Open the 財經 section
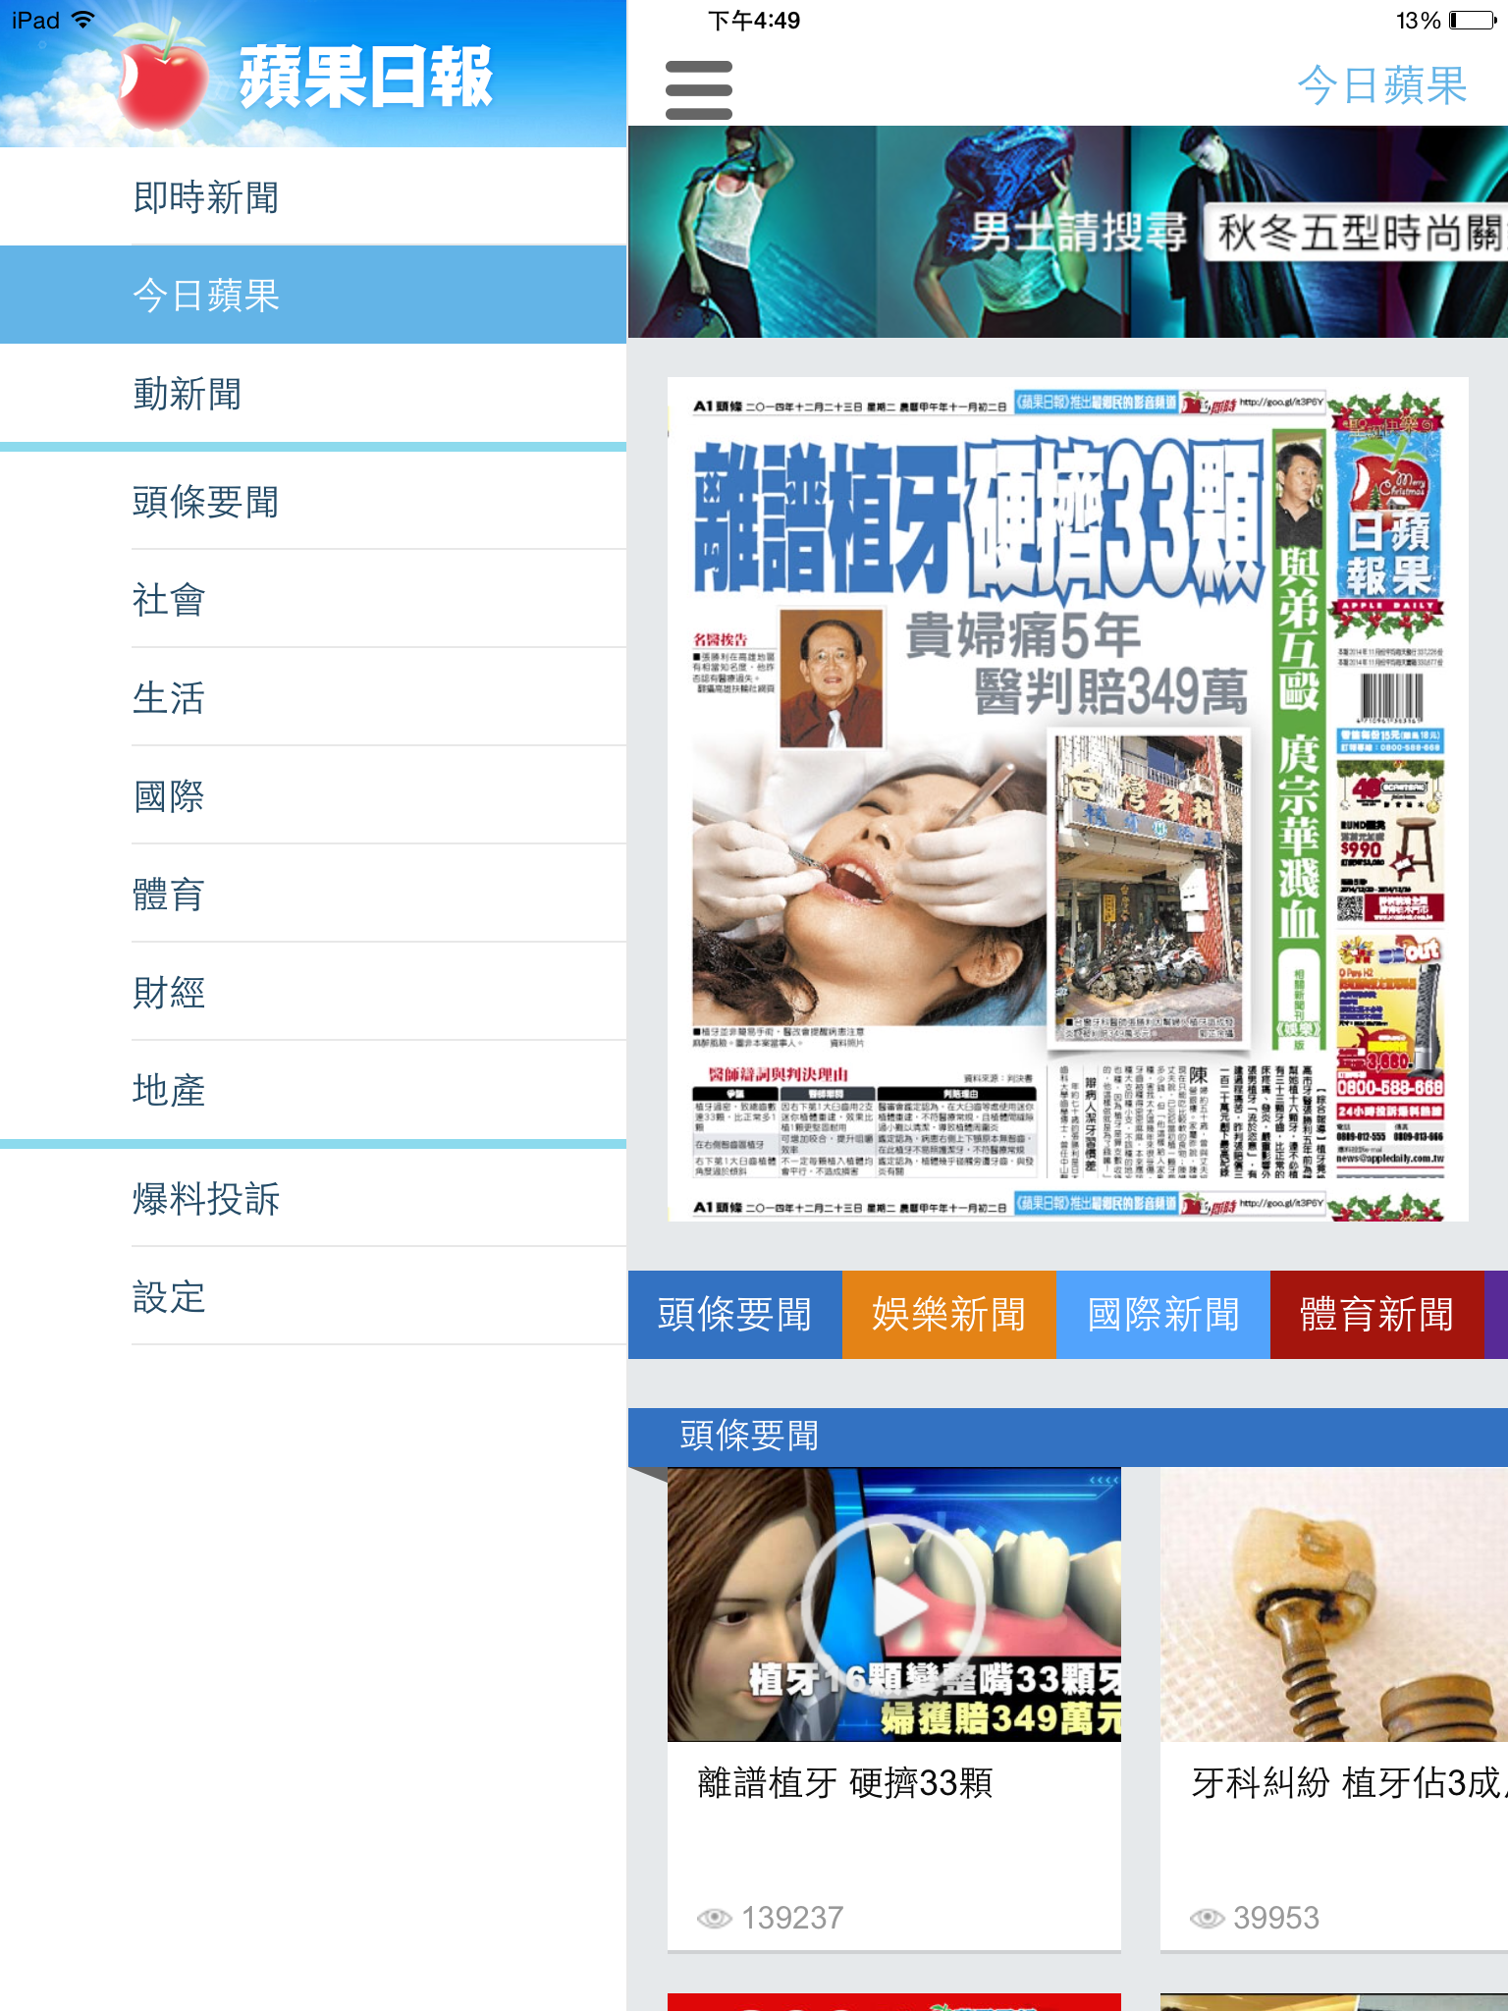This screenshot has width=1508, height=2011. click(313, 993)
